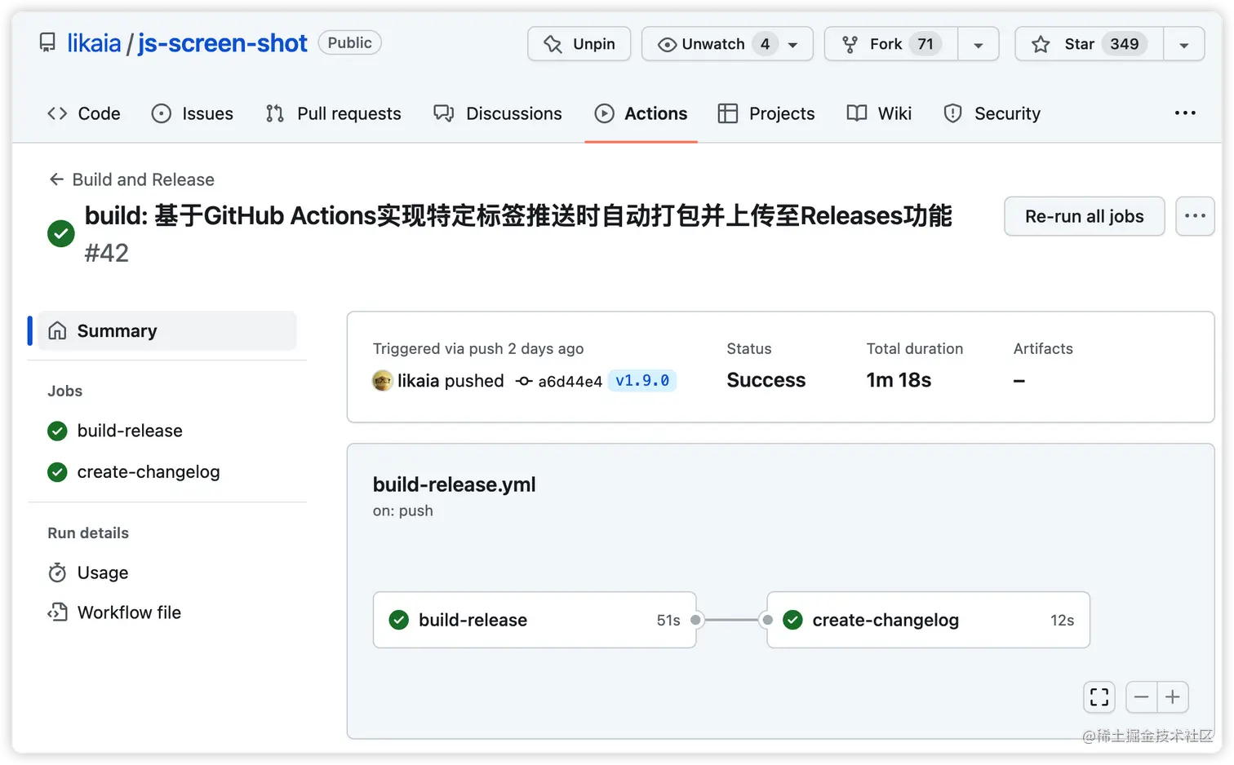
Task: Toggle fullscreen for the workflow graph
Action: pyautogui.click(x=1099, y=696)
